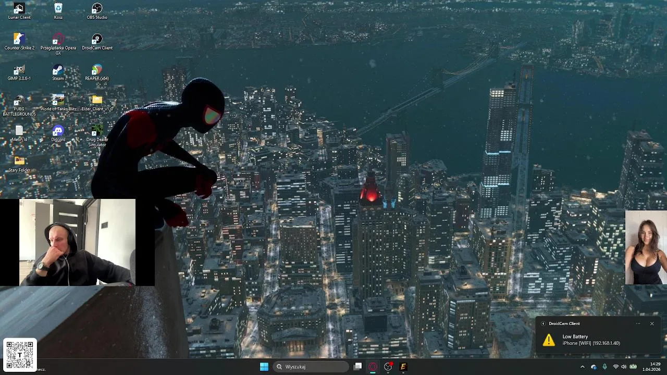
Task: Click the Wyszukaj taskbar search box
Action: (x=311, y=367)
